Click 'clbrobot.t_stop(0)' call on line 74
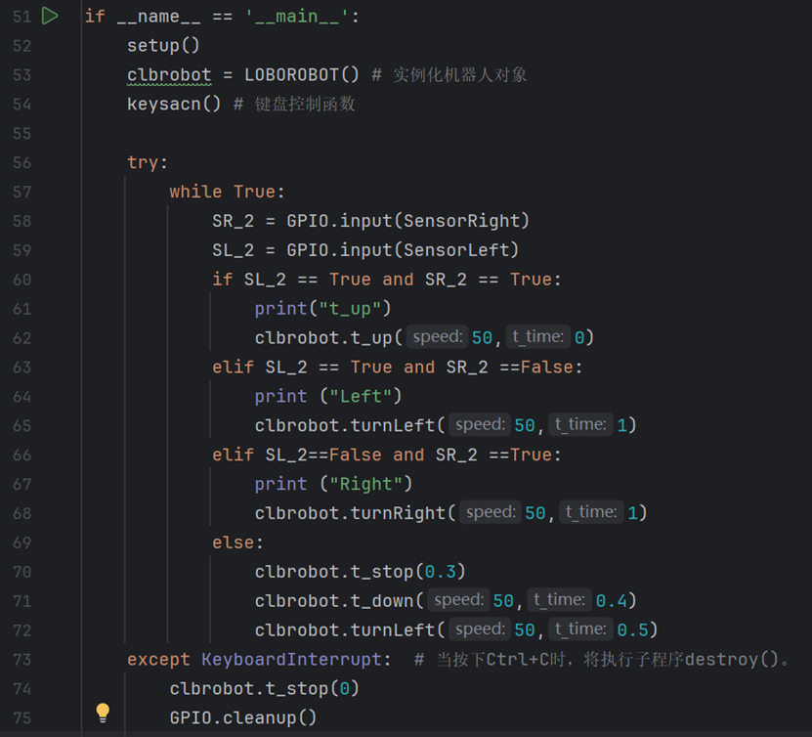812x737 pixels. coord(265,689)
